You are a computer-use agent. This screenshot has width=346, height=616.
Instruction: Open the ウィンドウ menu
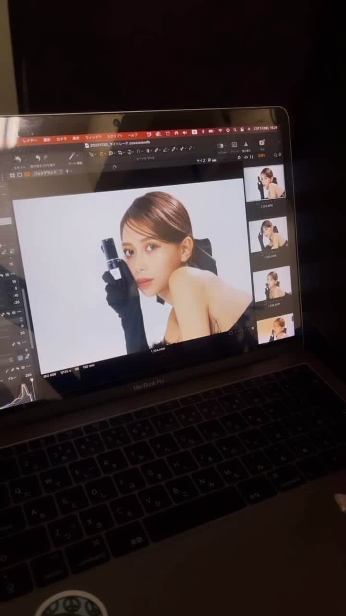click(93, 138)
